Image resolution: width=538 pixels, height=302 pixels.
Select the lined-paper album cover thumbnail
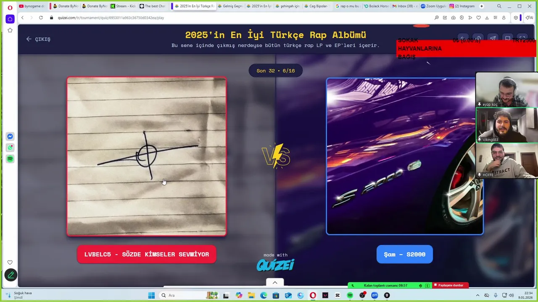pyautogui.click(x=147, y=156)
